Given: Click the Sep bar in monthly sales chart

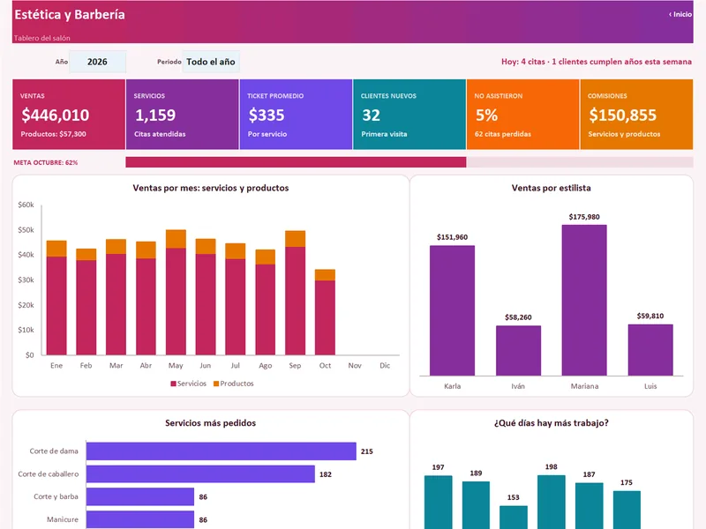Looking at the screenshot, I should (295, 293).
